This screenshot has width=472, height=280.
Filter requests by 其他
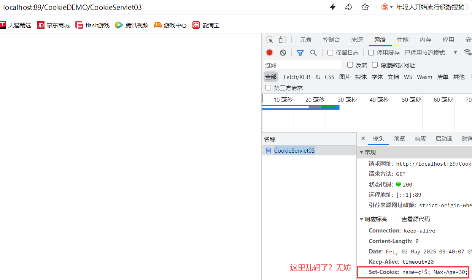[x=459, y=77]
